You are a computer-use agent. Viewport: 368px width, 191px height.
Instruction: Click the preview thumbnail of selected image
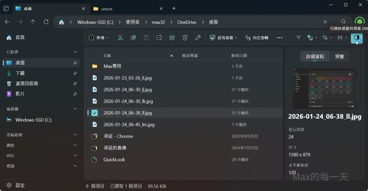325,88
